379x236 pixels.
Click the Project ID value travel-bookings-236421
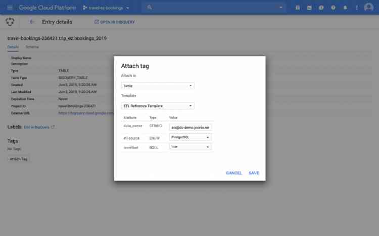pos(77,106)
